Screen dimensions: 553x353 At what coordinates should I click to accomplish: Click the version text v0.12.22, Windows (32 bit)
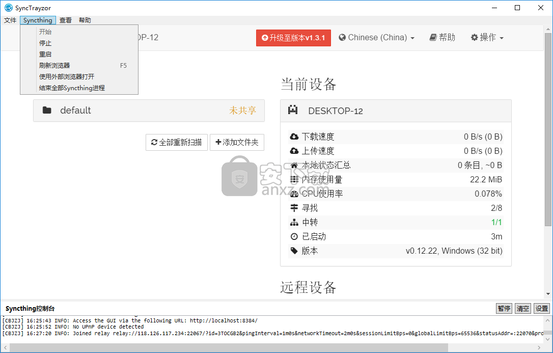click(x=454, y=251)
